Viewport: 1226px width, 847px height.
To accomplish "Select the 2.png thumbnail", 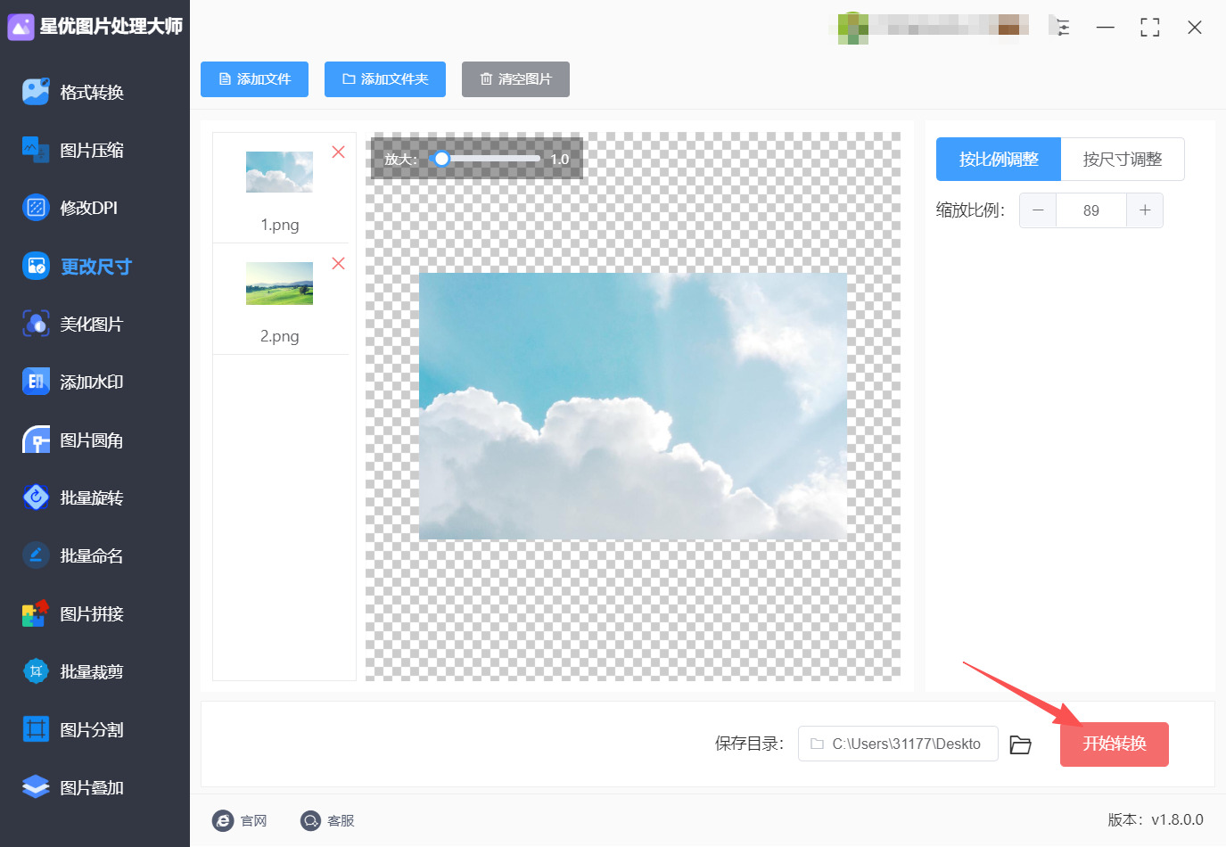I will coord(279,284).
